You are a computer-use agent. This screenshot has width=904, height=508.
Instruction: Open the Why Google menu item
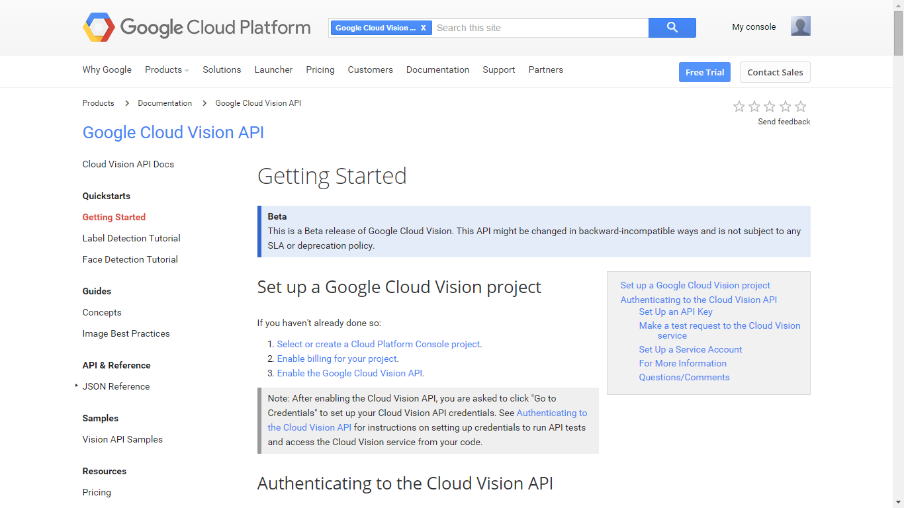coord(107,69)
